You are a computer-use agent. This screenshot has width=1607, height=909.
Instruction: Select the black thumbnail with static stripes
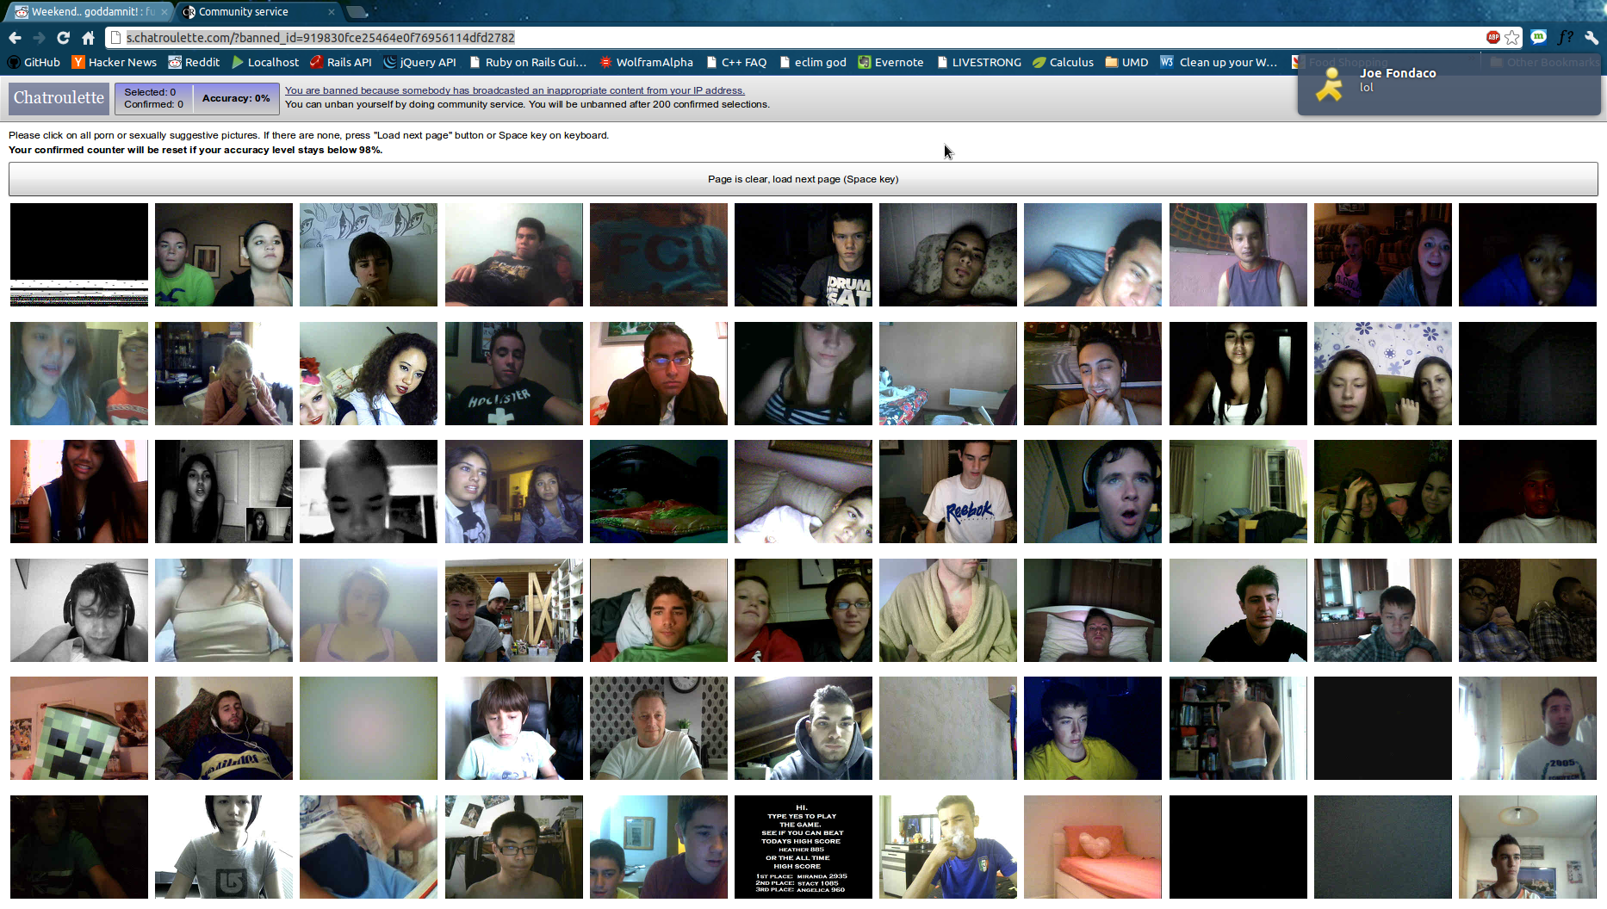point(79,255)
